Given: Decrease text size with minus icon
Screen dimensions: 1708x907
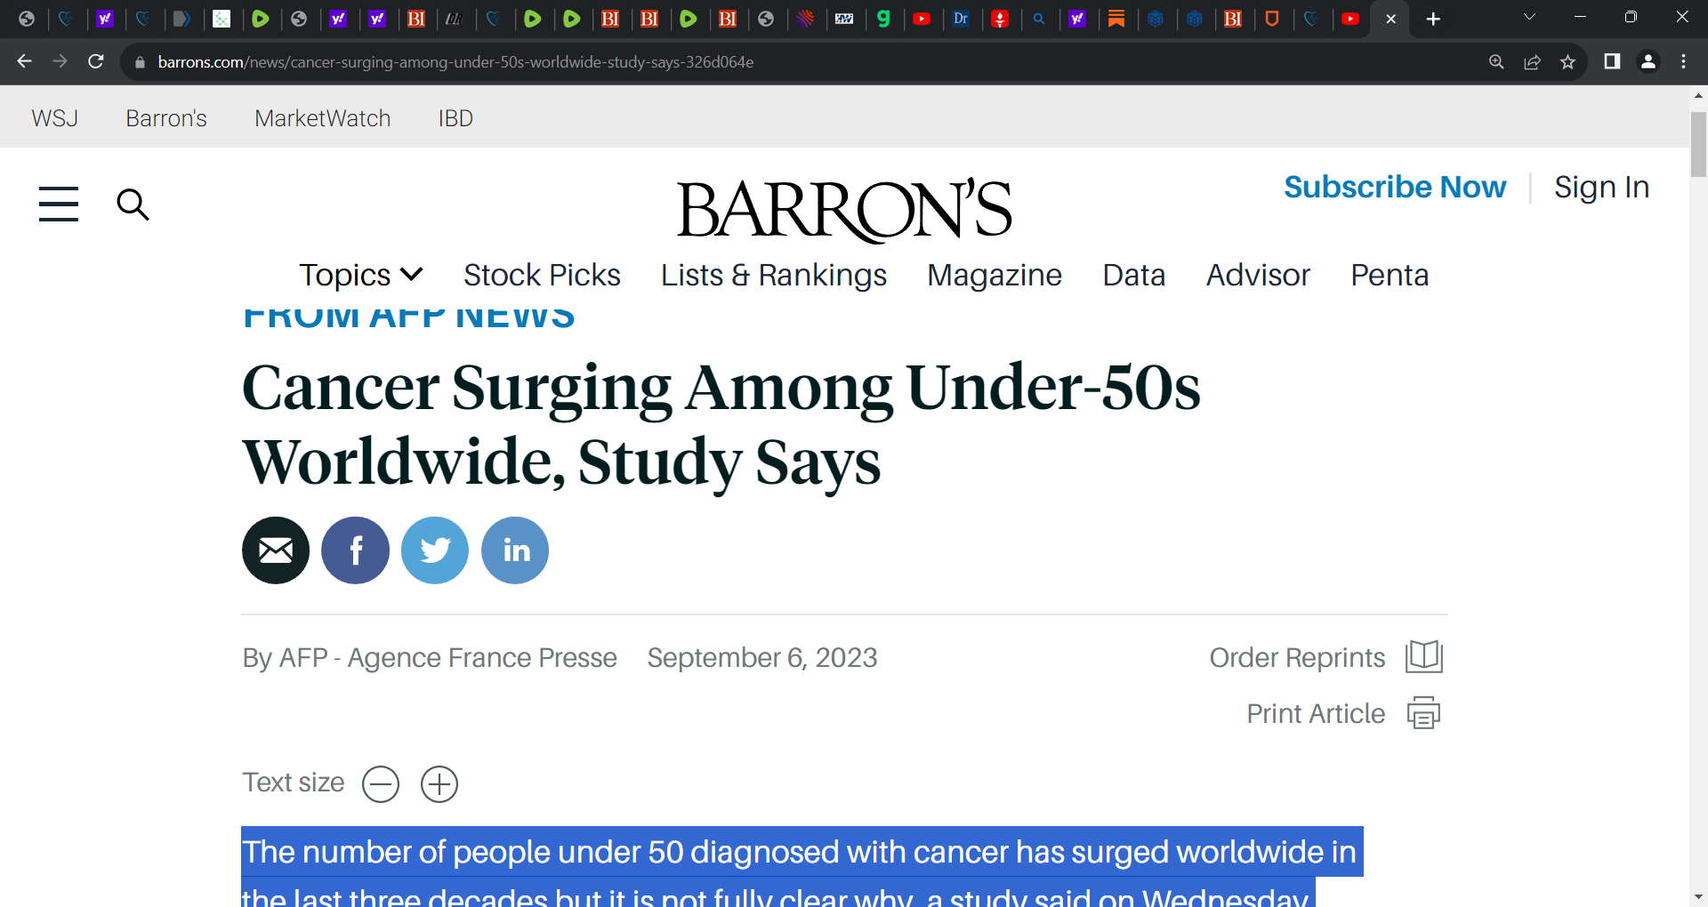Looking at the screenshot, I should pyautogui.click(x=381, y=784).
